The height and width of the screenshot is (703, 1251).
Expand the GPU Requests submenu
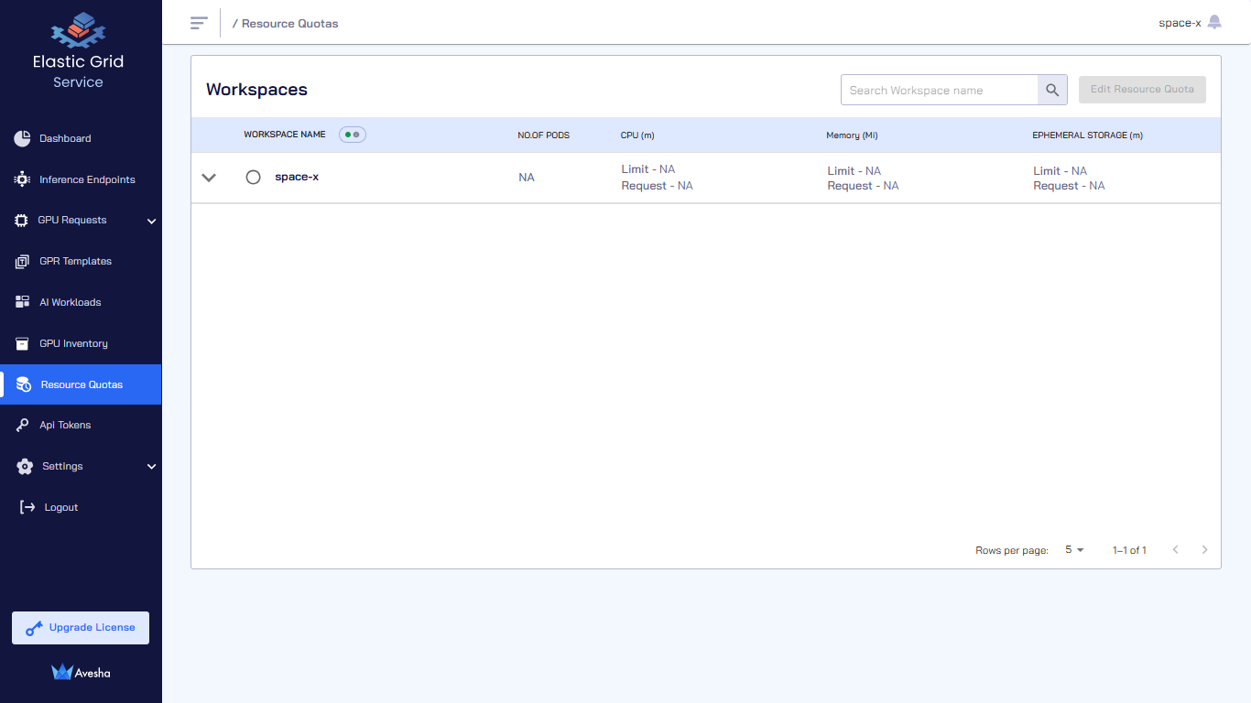[x=152, y=221]
